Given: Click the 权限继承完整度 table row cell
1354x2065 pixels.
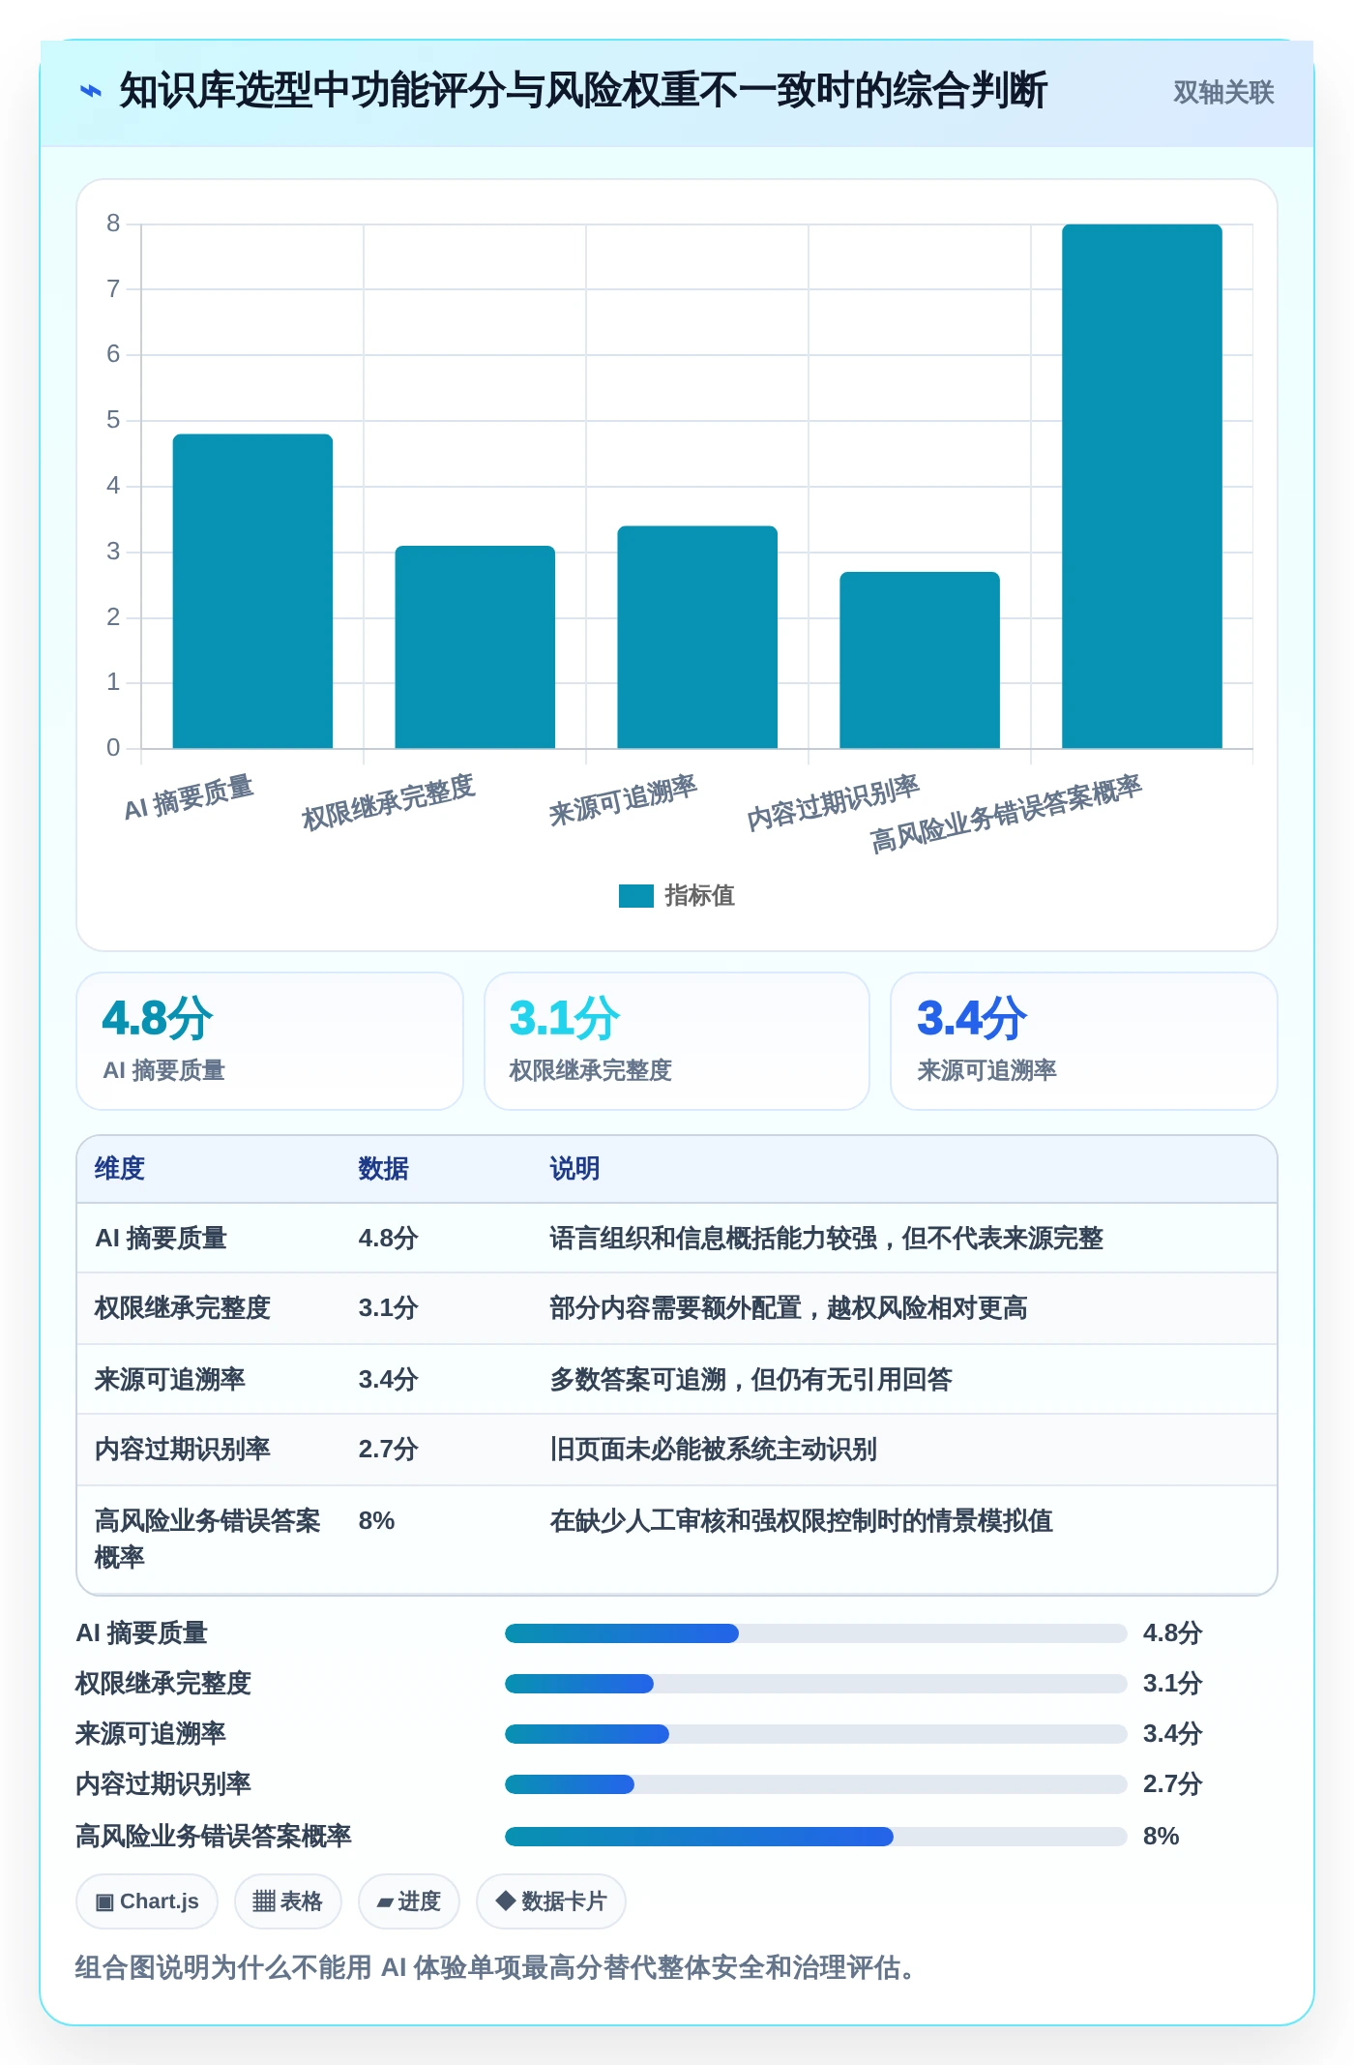Looking at the screenshot, I should pos(183,1308).
